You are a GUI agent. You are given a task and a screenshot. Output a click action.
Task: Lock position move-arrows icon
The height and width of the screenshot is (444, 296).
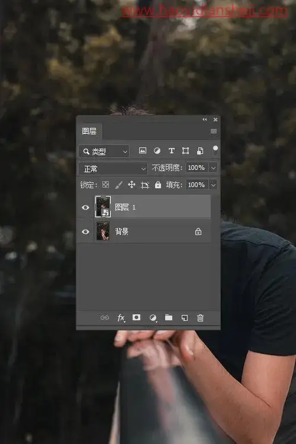click(x=131, y=185)
